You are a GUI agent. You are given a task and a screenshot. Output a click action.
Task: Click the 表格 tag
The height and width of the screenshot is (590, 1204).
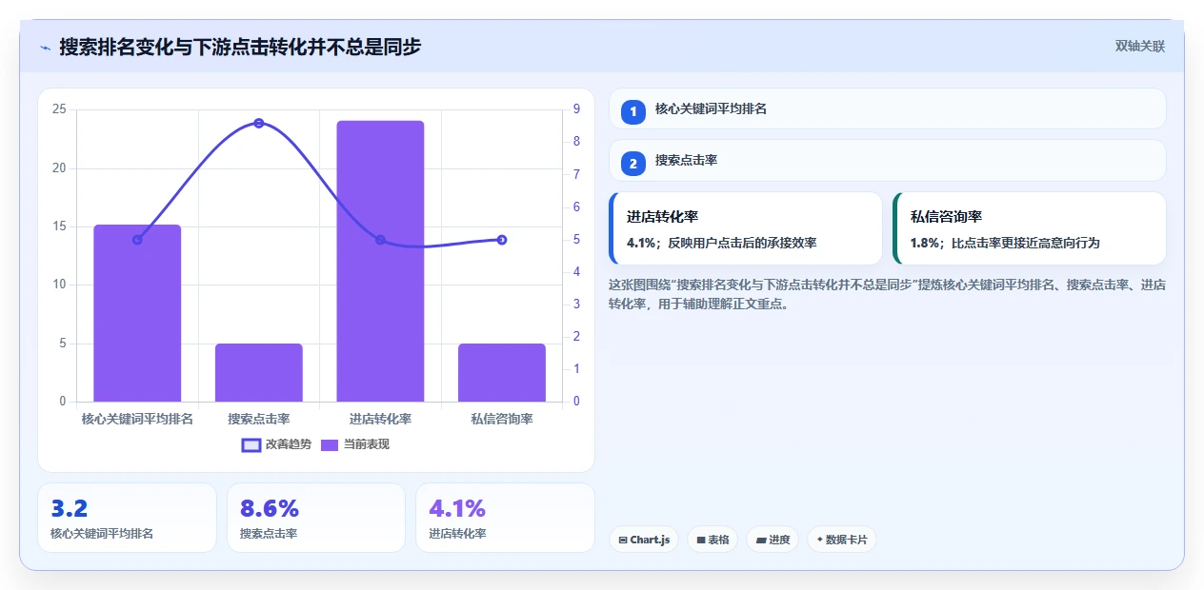tap(712, 540)
